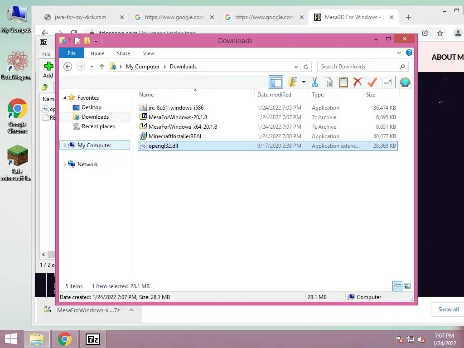Select Desktop in Favorites
The image size is (464, 348).
click(92, 107)
